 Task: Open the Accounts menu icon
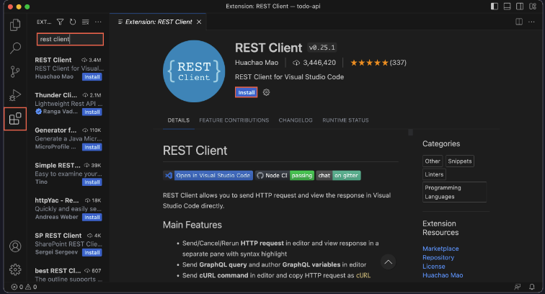(x=15, y=246)
